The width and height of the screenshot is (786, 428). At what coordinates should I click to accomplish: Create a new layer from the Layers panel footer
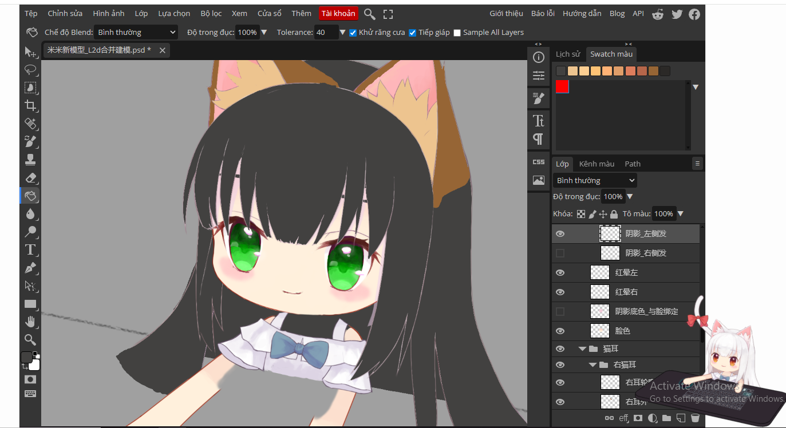click(x=681, y=418)
